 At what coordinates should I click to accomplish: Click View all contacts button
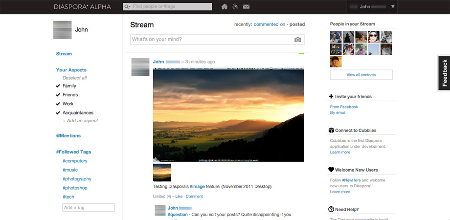tap(361, 75)
